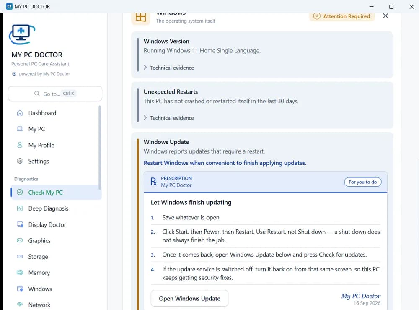Screen dimensions: 419x310
Task: Click Restart Windows when convenient link
Action: point(225,163)
